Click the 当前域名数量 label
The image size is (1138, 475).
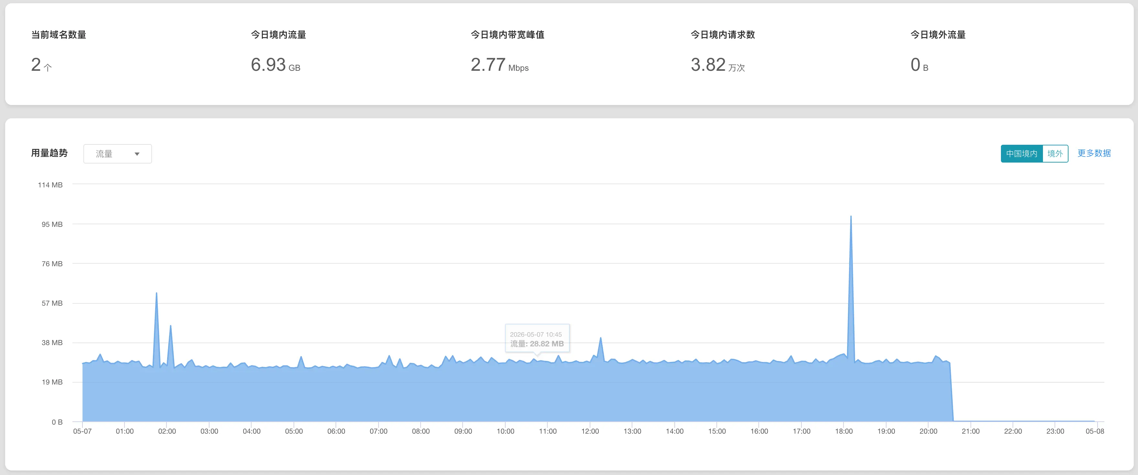point(59,35)
